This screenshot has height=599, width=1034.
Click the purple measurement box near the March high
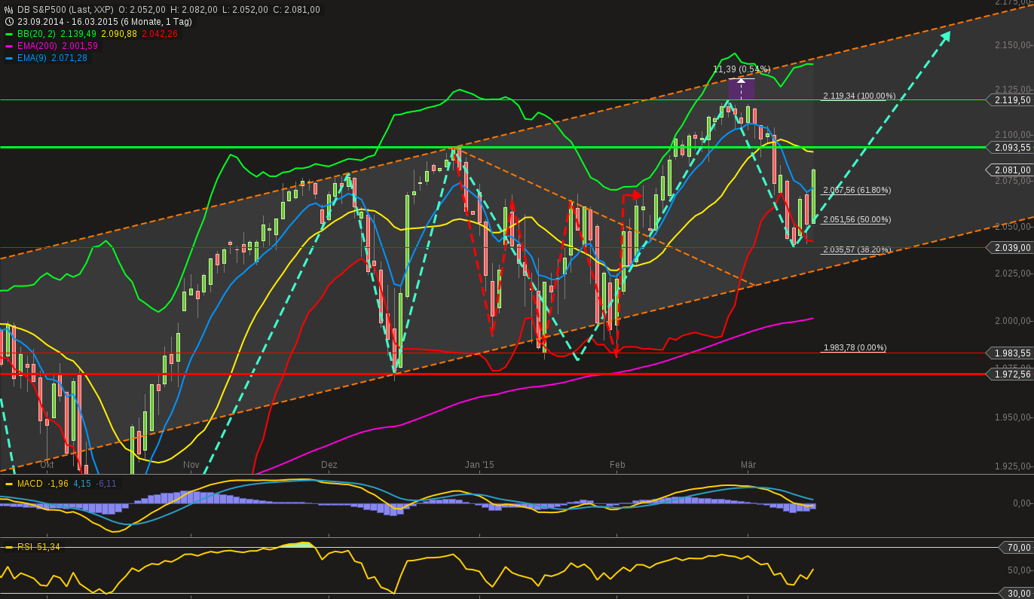pos(742,88)
